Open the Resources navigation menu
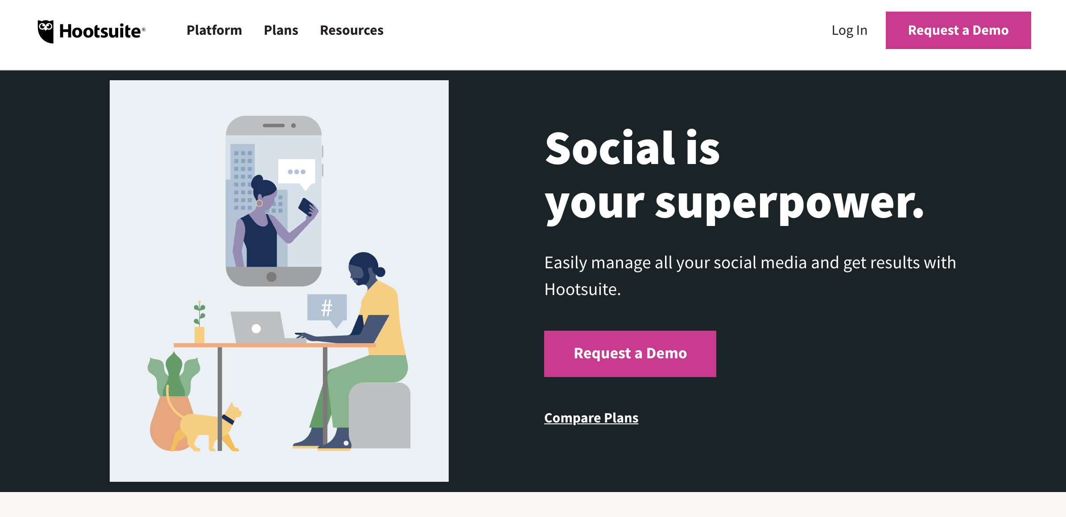This screenshot has width=1066, height=517. pyautogui.click(x=351, y=30)
